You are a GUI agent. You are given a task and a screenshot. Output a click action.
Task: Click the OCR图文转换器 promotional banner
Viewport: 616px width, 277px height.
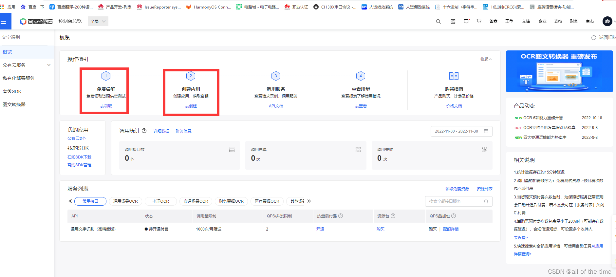pyautogui.click(x=559, y=71)
